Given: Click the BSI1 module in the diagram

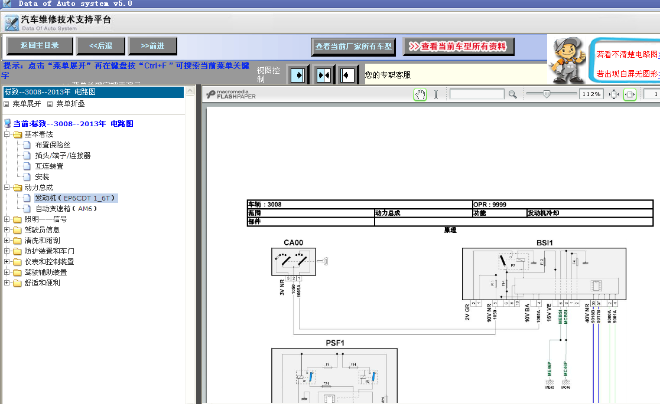Looking at the screenshot, I should click(544, 274).
